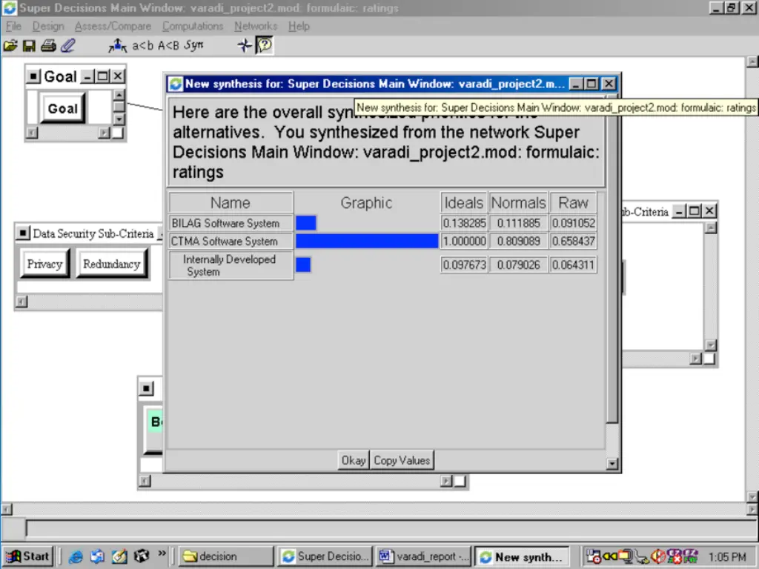Viewport: 759px width, 569px height.
Task: Select the Redundancy node
Action: 112,264
